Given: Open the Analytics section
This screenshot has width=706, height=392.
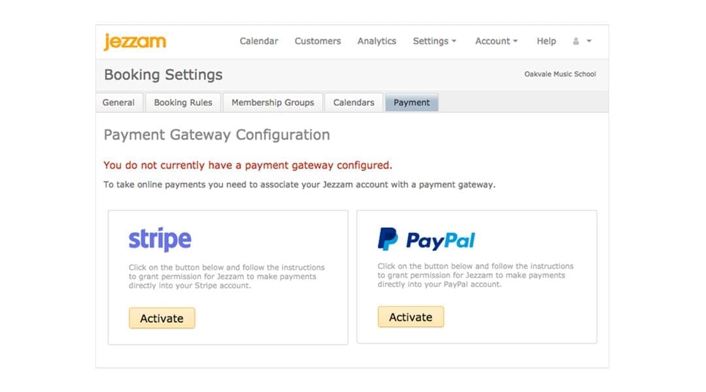Looking at the screenshot, I should click(x=377, y=41).
